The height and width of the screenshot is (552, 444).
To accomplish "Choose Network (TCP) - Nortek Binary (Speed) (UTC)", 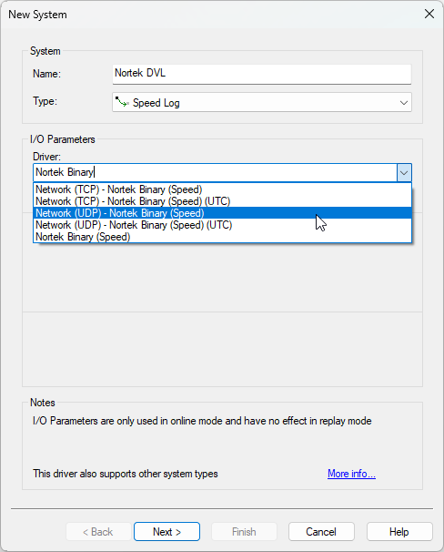I will pyautogui.click(x=222, y=201).
